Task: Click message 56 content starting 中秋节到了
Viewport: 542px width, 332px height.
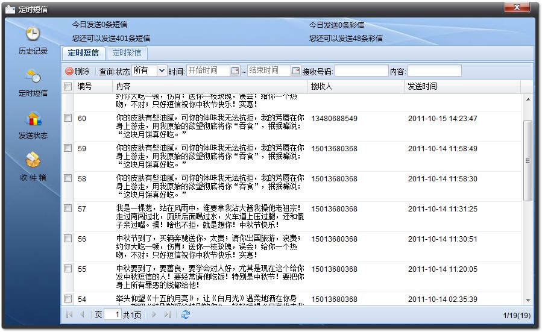Action: (x=209, y=246)
